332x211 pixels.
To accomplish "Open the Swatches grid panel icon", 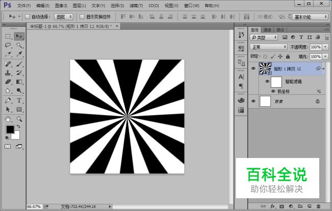I will coord(241,110).
